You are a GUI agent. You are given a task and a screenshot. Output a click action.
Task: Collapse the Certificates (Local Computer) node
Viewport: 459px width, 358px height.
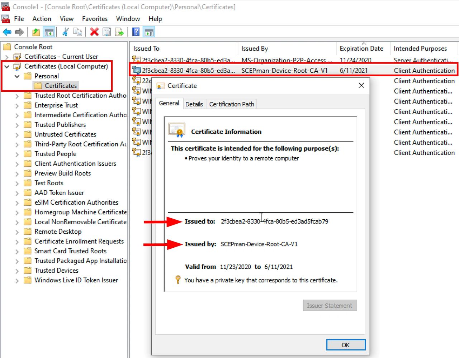pyautogui.click(x=7, y=67)
